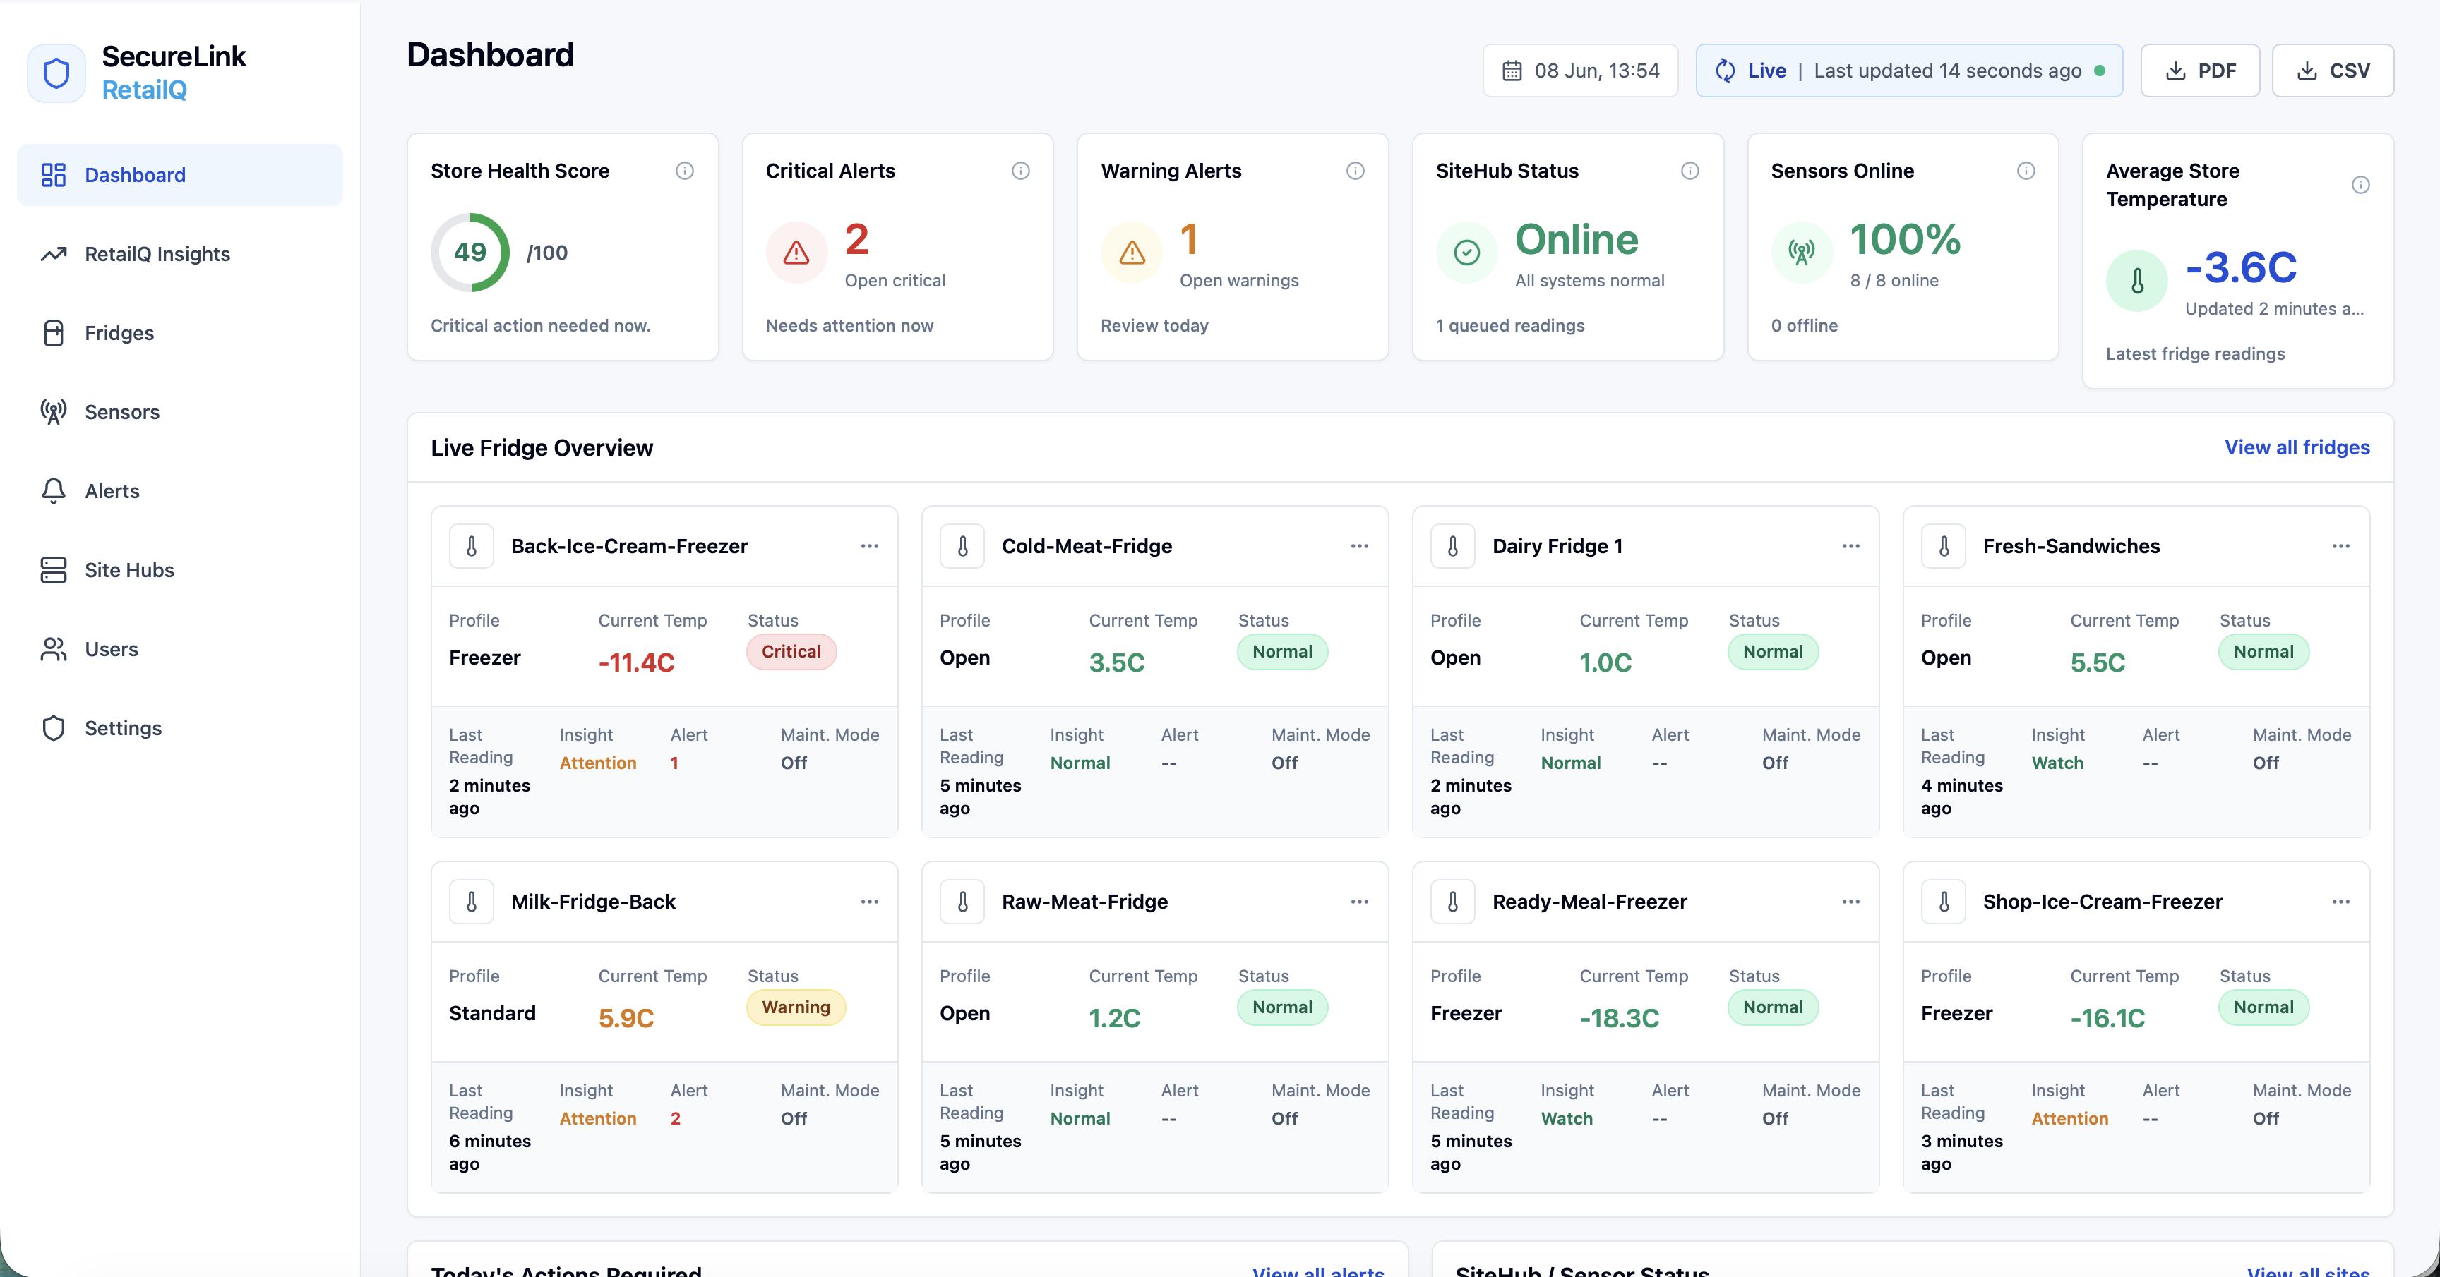Show info for Store Health Score
Viewport: 2440px width, 1277px height.
(685, 171)
